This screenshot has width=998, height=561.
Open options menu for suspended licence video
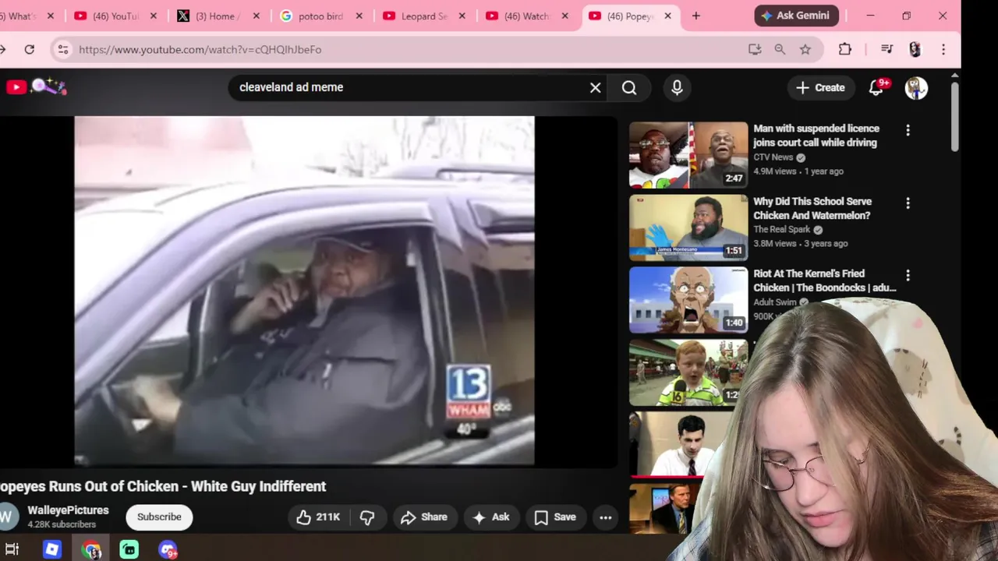coord(908,131)
